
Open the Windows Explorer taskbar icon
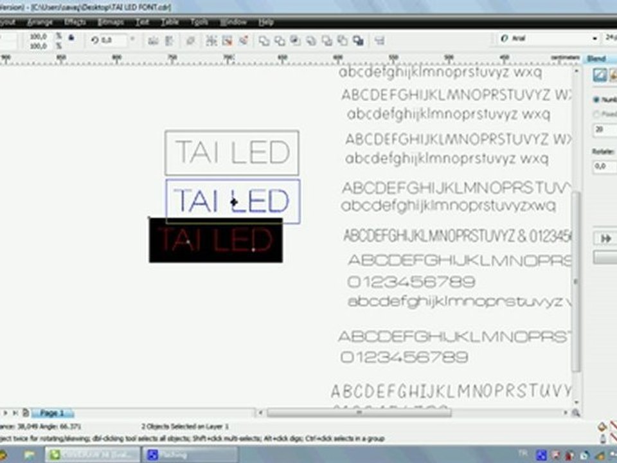point(30,455)
